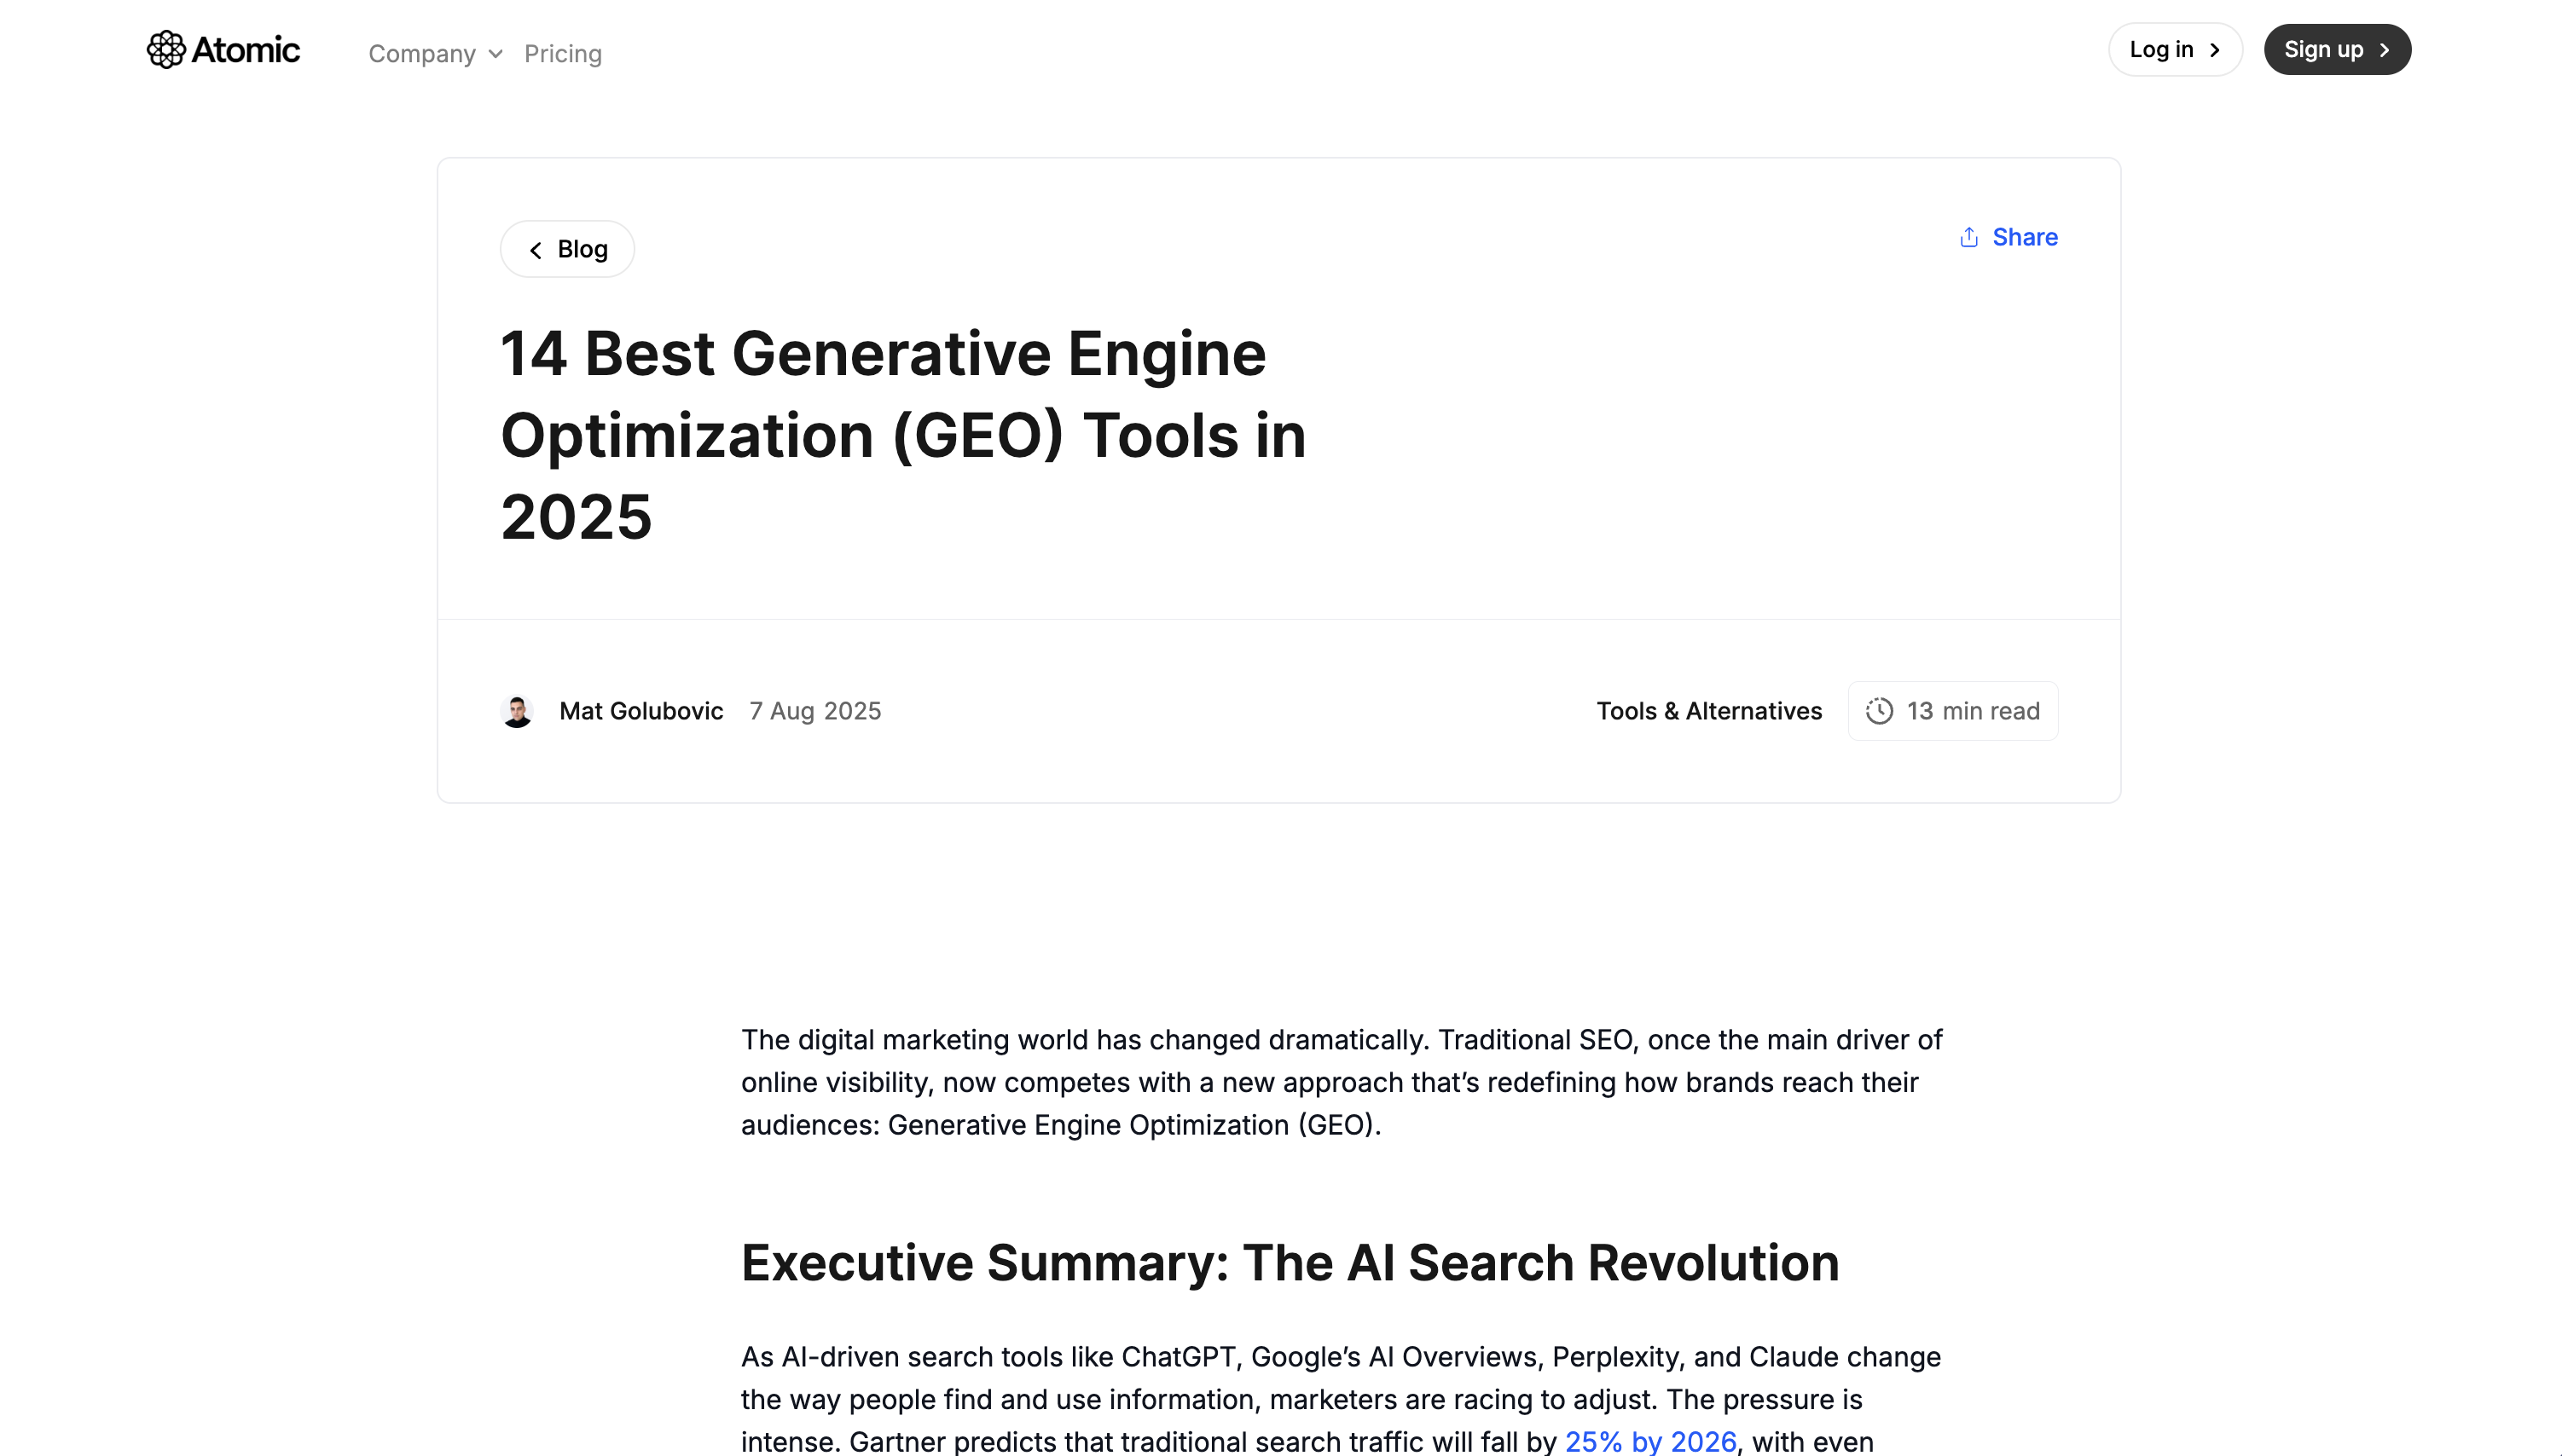Click the share upload icon
Screen dimensions: 2562x1456
[x=1968, y=237]
